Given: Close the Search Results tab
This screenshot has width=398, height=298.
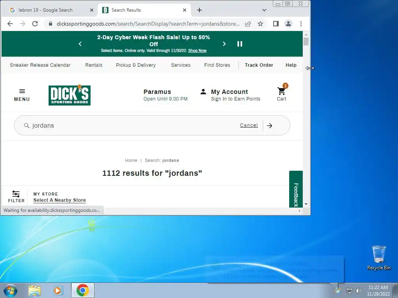Looking at the screenshot, I should (185, 10).
